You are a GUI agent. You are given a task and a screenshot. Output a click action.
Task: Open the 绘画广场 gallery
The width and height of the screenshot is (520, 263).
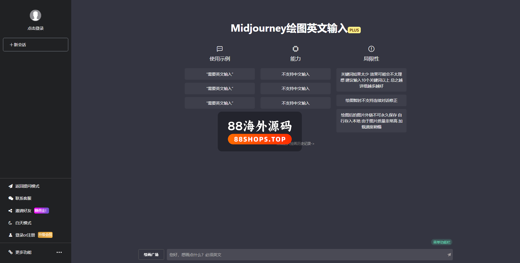(151, 255)
